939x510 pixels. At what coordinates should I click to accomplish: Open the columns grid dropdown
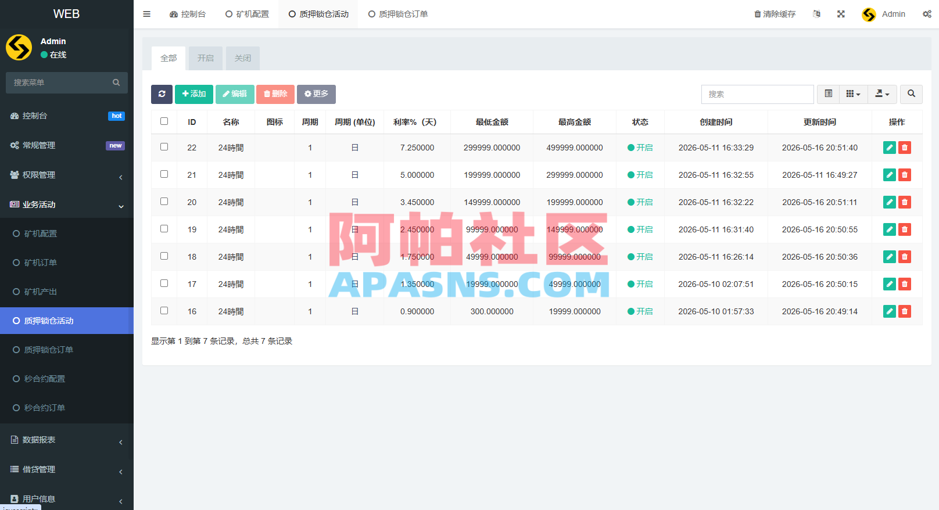click(853, 94)
